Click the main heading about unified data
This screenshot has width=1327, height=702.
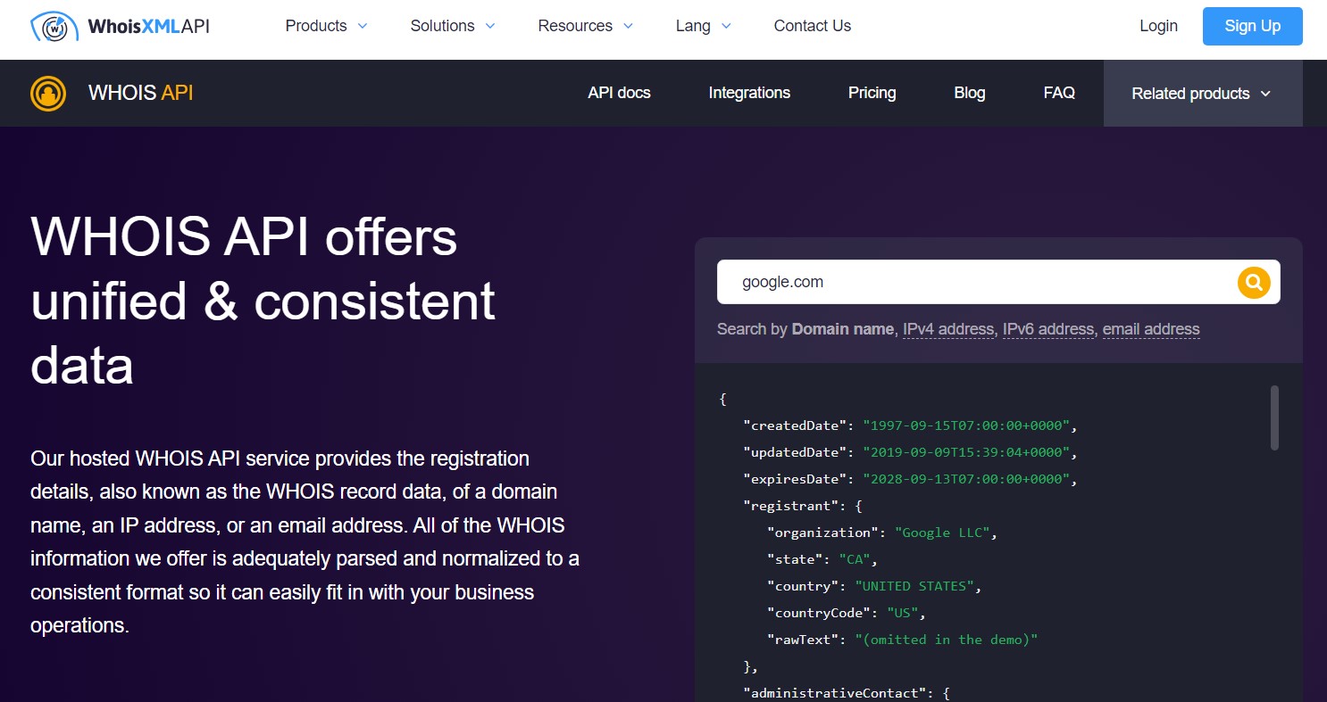click(x=263, y=301)
